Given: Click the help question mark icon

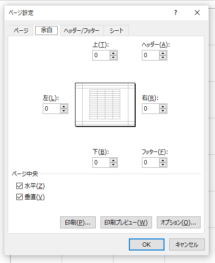Looking at the screenshot, I should [x=176, y=13].
